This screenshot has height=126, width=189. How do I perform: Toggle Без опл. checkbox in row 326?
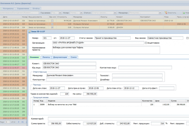coord(52,20)
